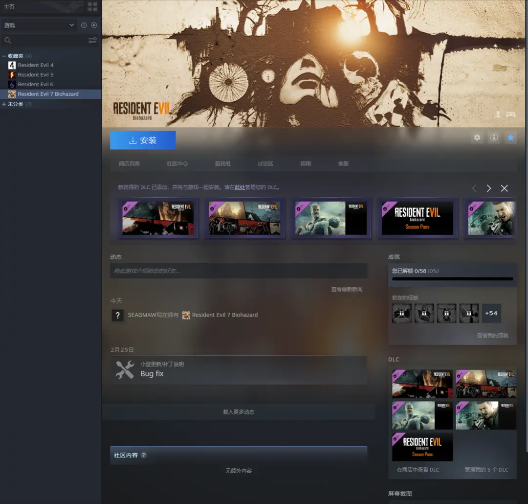This screenshot has height=504, width=528.
Task: Click the single-player person icon on banner
Action: 498,115
